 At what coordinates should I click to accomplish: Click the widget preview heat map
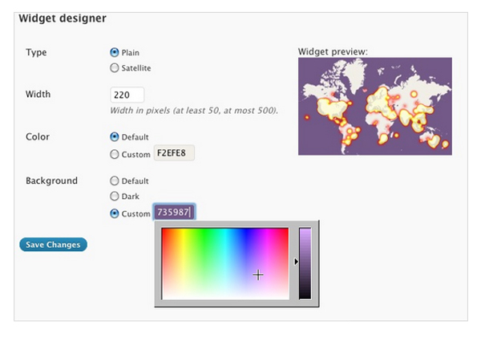(375, 106)
